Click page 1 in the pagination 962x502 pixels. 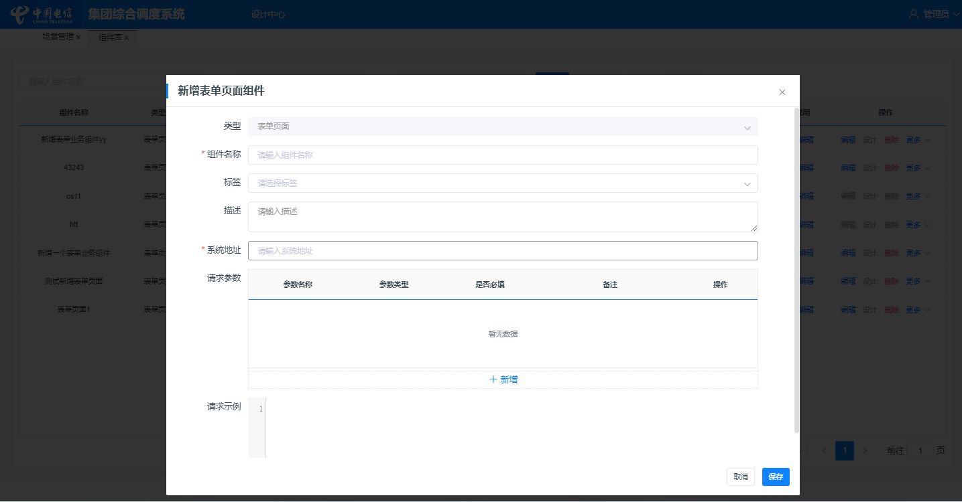point(845,451)
